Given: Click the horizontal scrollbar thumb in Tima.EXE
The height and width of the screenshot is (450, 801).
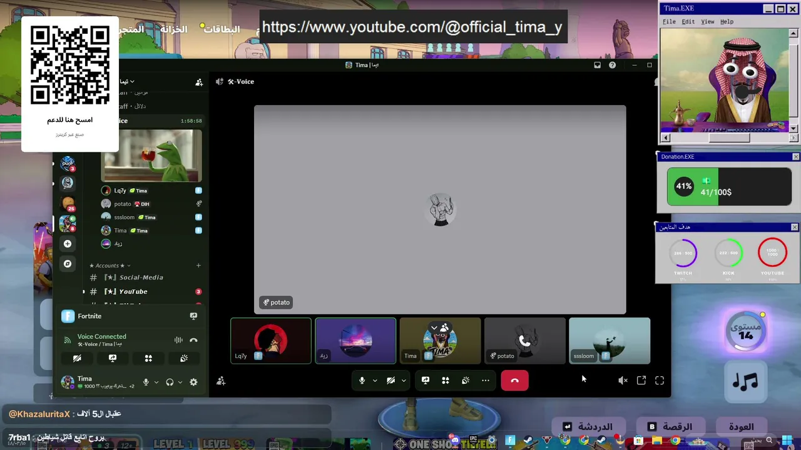Looking at the screenshot, I should [x=729, y=138].
